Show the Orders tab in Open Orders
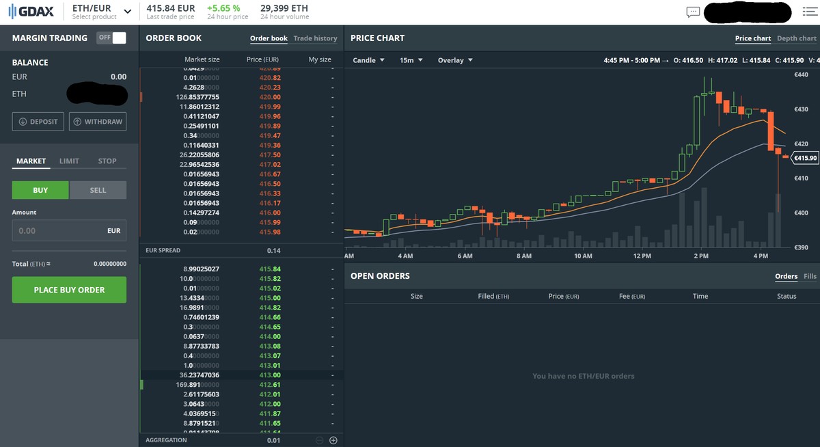Viewport: 820px width, 447px height. (x=786, y=276)
